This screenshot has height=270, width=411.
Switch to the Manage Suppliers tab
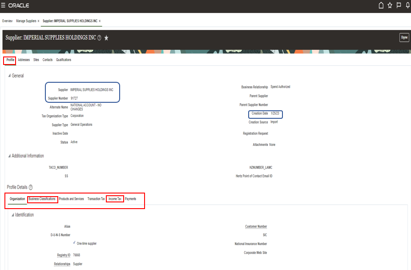26,21
